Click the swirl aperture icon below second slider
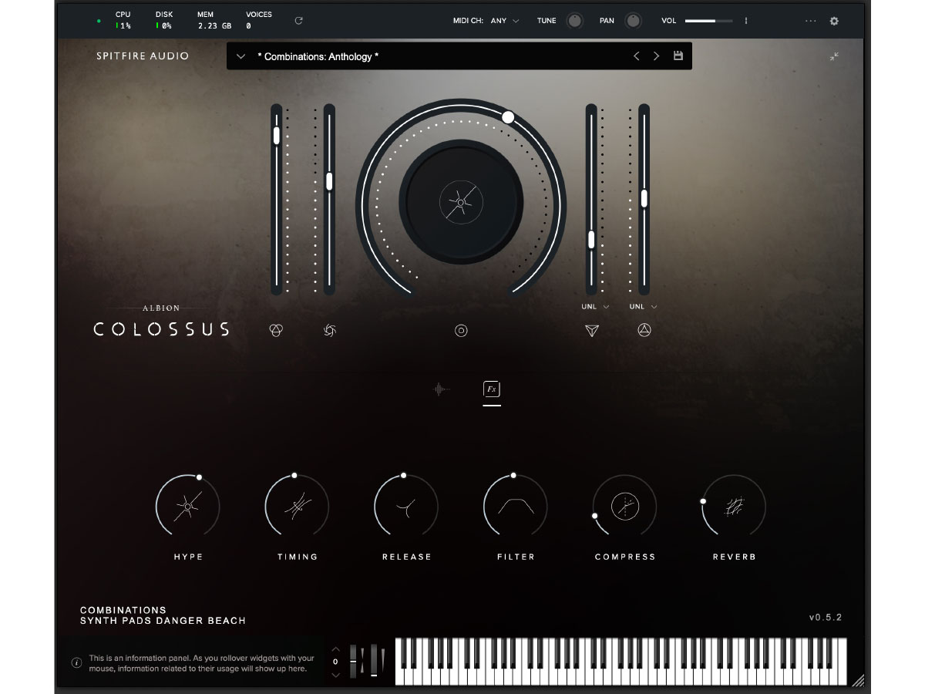This screenshot has width=925, height=694. (x=330, y=331)
